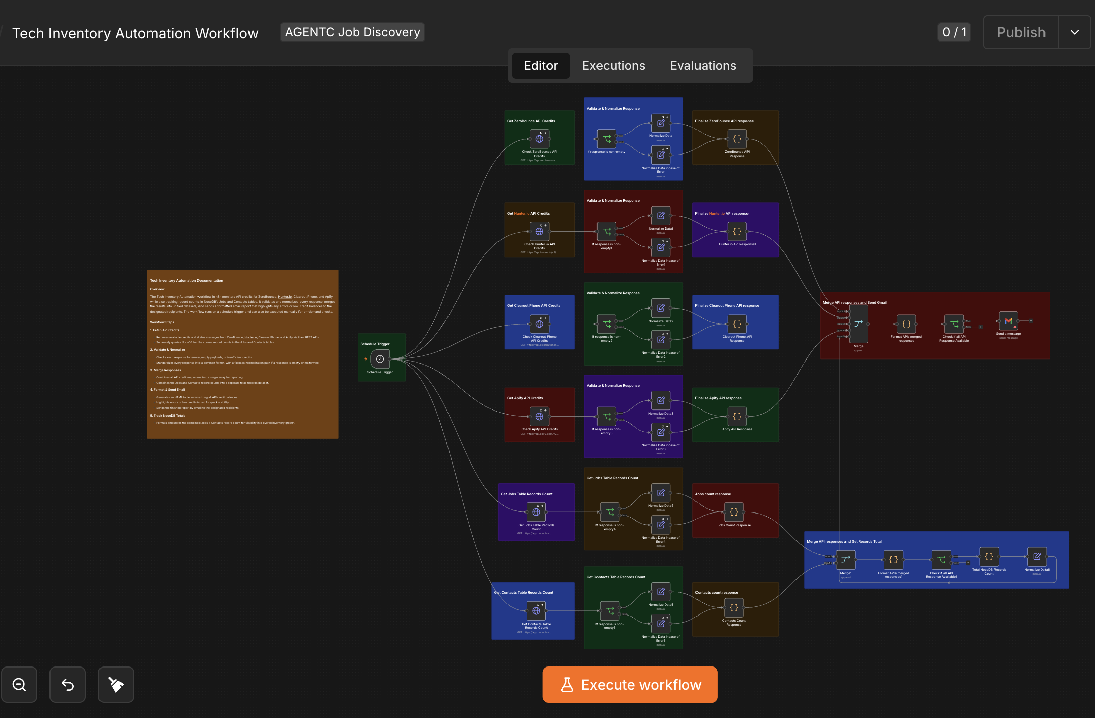Image resolution: width=1095 pixels, height=718 pixels.
Task: Expand the Publish options dropdown arrow
Action: tap(1075, 32)
